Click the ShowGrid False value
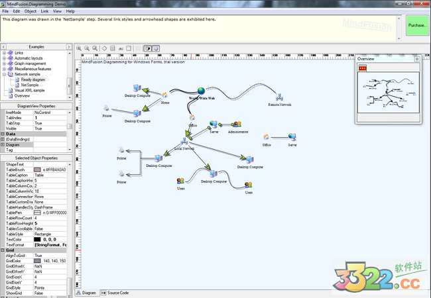Viewport: 431px width, 298px height. click(50, 293)
